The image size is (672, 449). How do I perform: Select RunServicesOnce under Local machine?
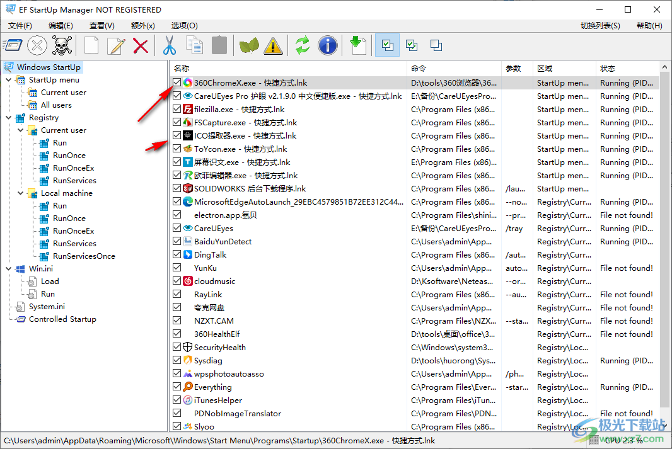point(84,256)
